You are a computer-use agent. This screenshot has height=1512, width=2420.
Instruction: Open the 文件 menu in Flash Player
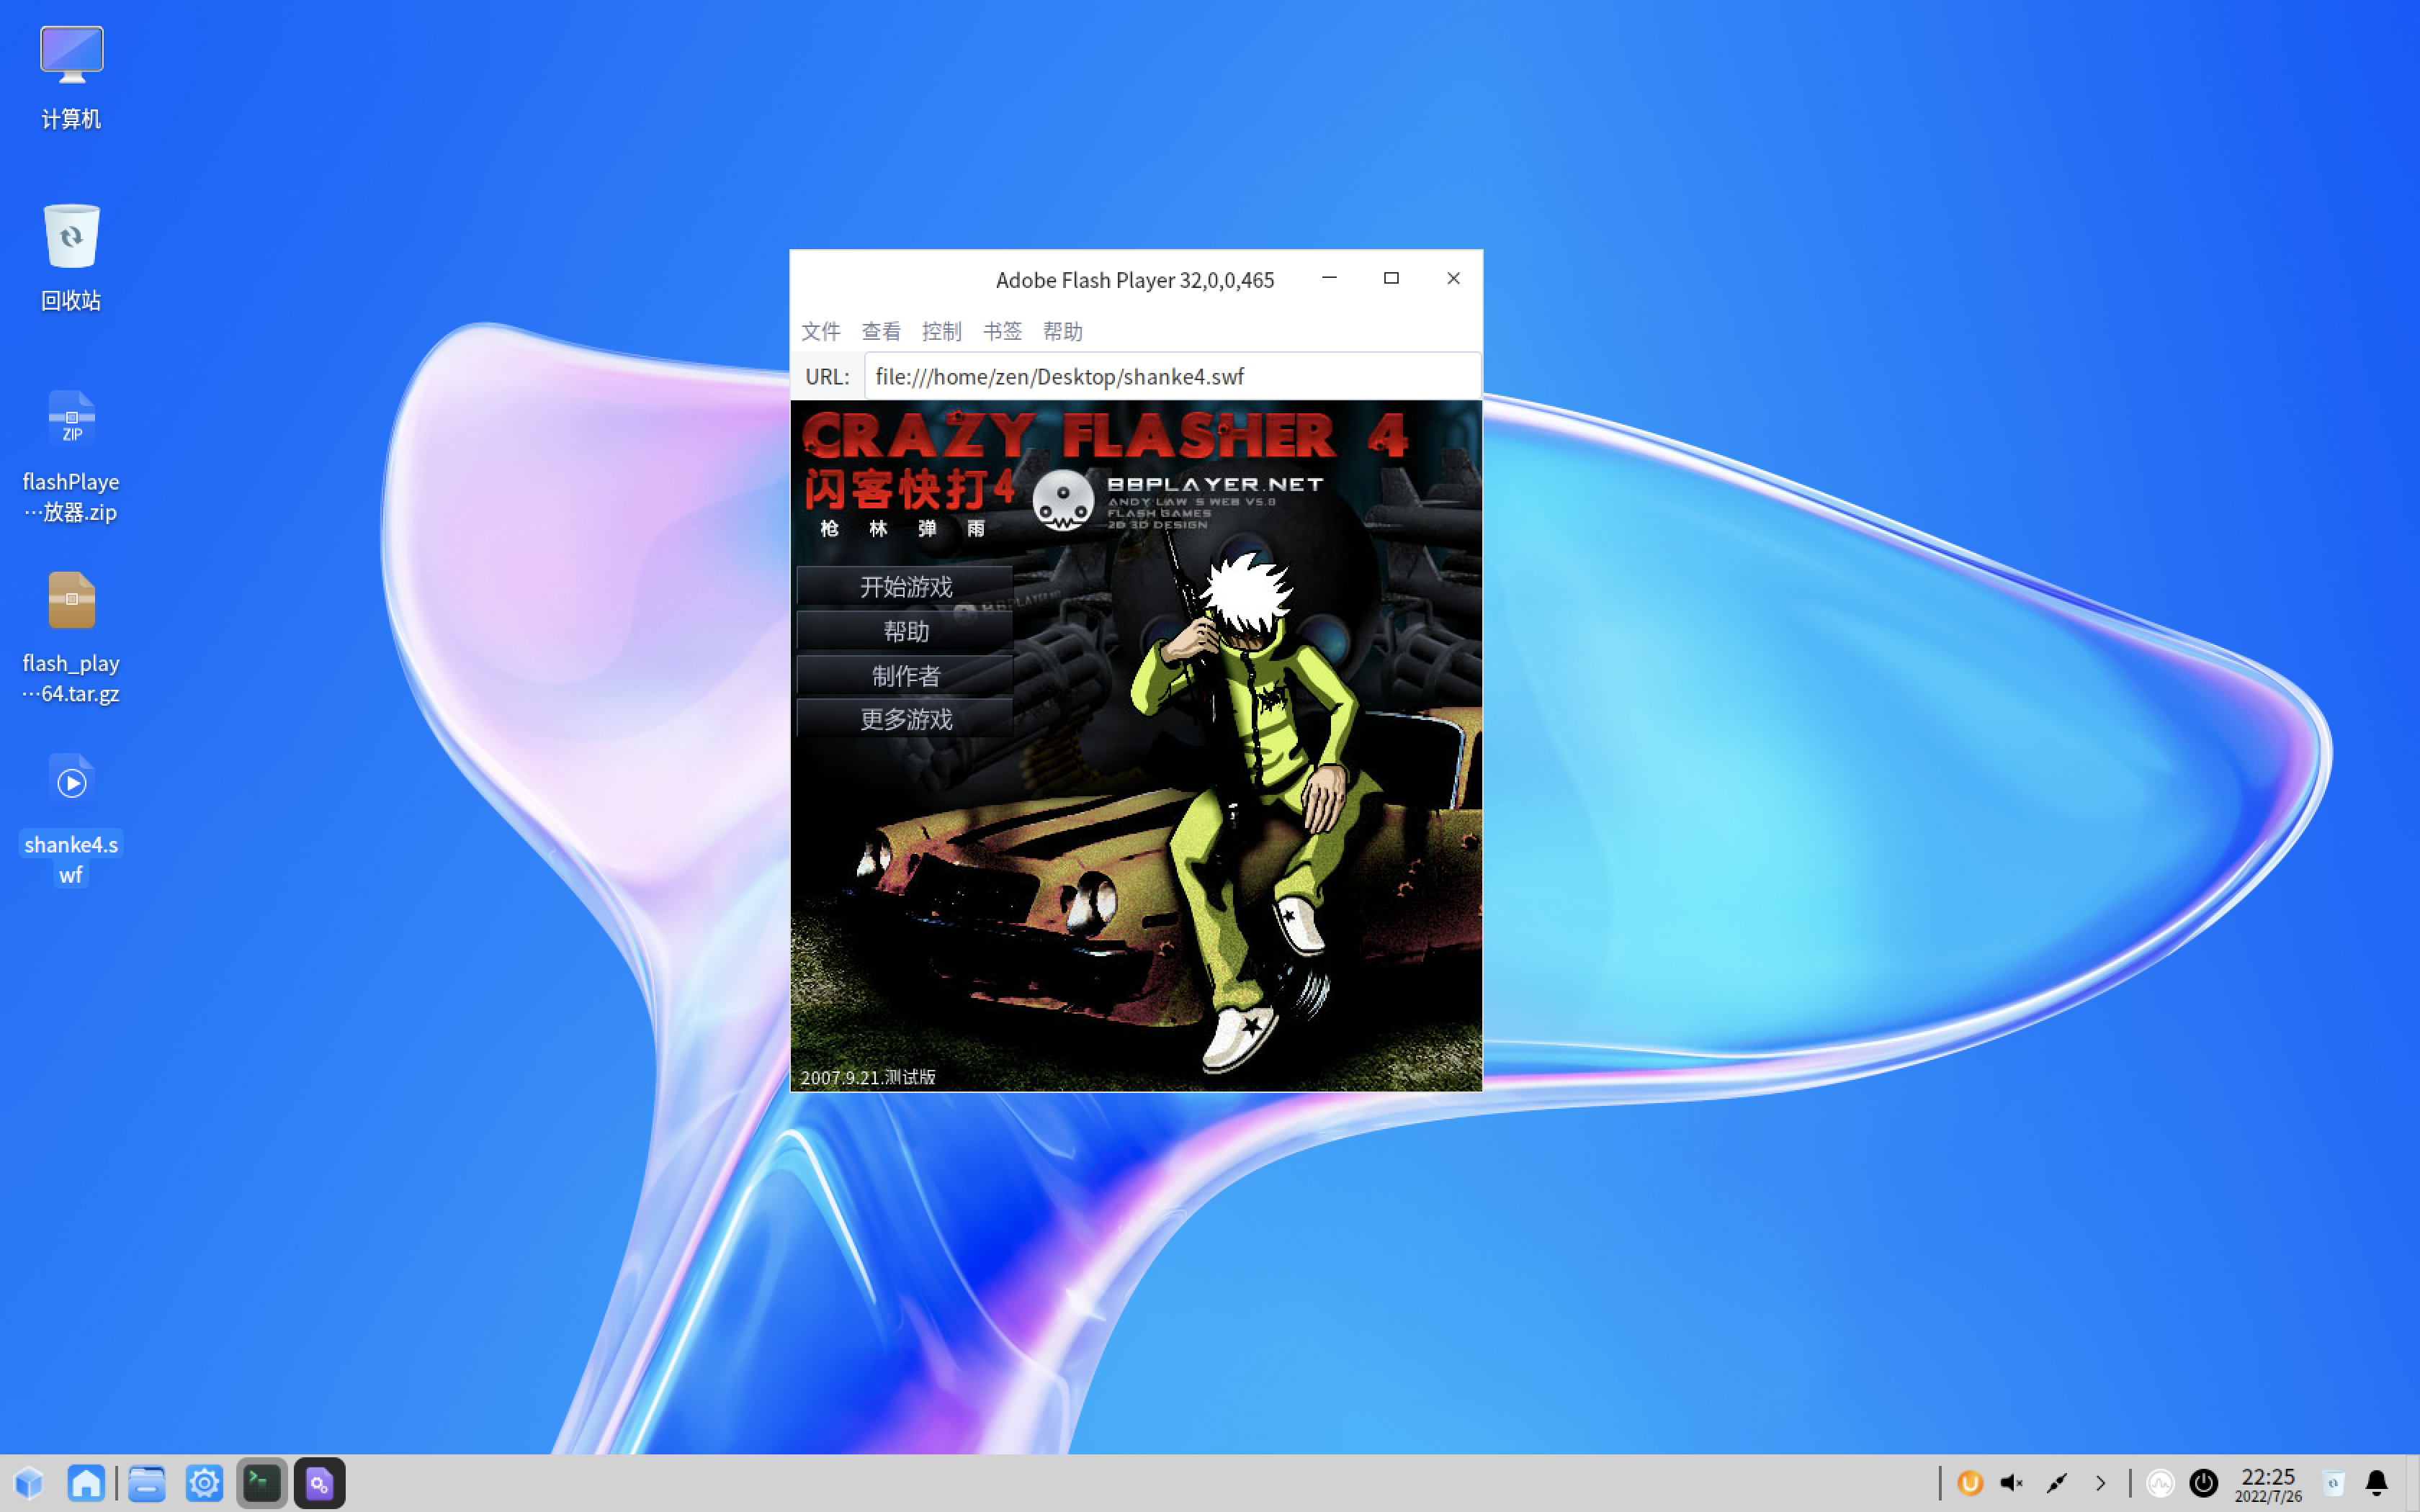click(820, 331)
